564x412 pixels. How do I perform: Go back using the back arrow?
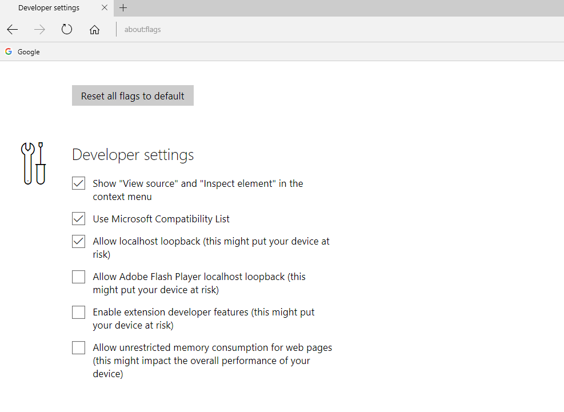click(x=13, y=30)
